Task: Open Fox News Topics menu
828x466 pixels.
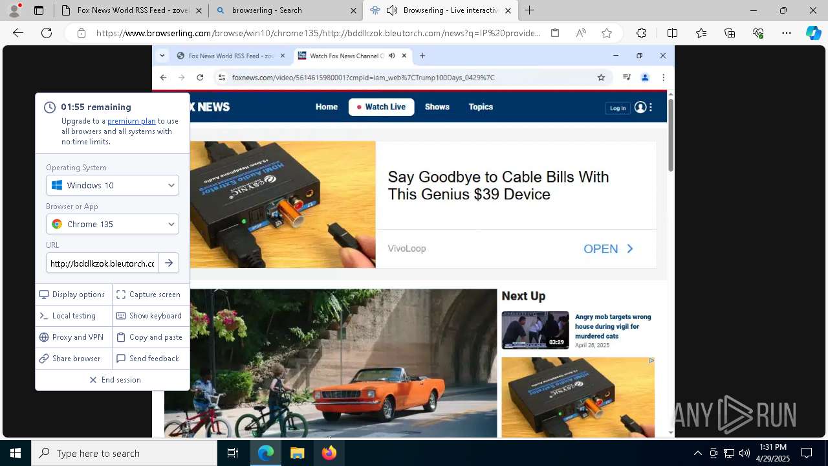Action: (481, 107)
